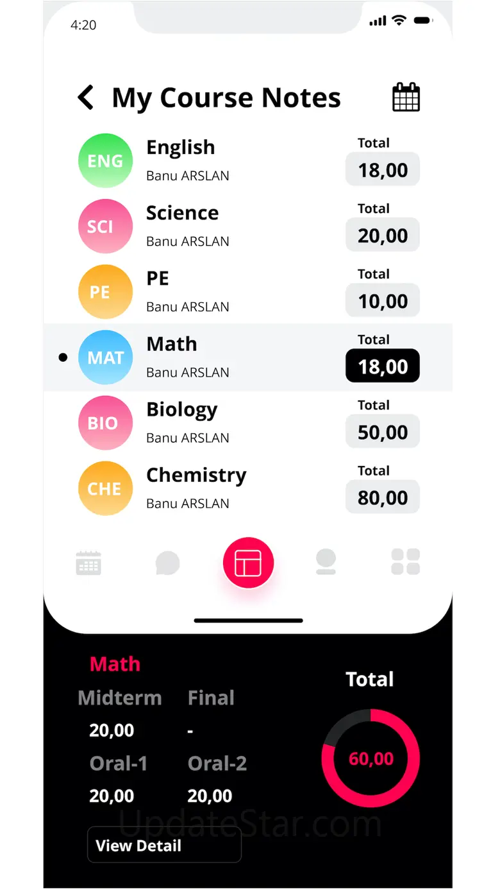The height and width of the screenshot is (890, 500).
Task: Open the calendar icon beside My Course Notes
Action: pos(406,98)
